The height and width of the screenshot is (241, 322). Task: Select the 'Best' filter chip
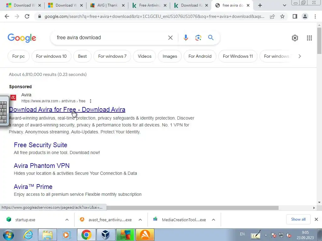pos(82,56)
